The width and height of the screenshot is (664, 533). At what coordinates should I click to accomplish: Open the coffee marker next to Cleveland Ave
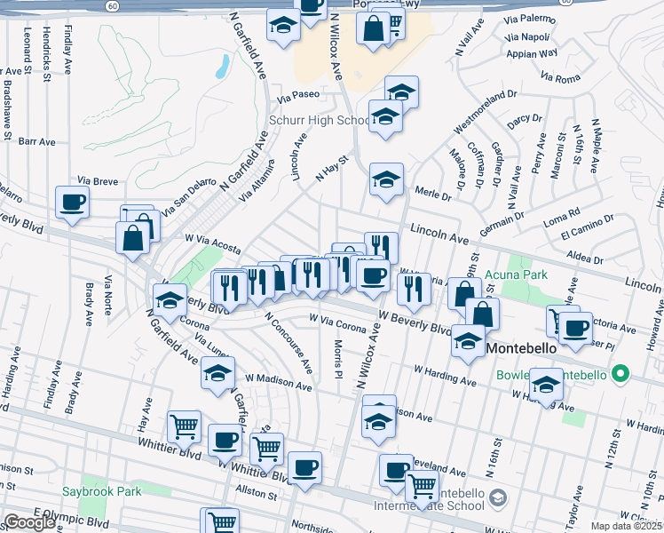point(396,473)
